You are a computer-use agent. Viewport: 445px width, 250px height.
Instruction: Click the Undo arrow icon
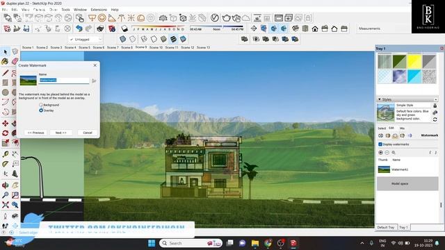coord(79,28)
